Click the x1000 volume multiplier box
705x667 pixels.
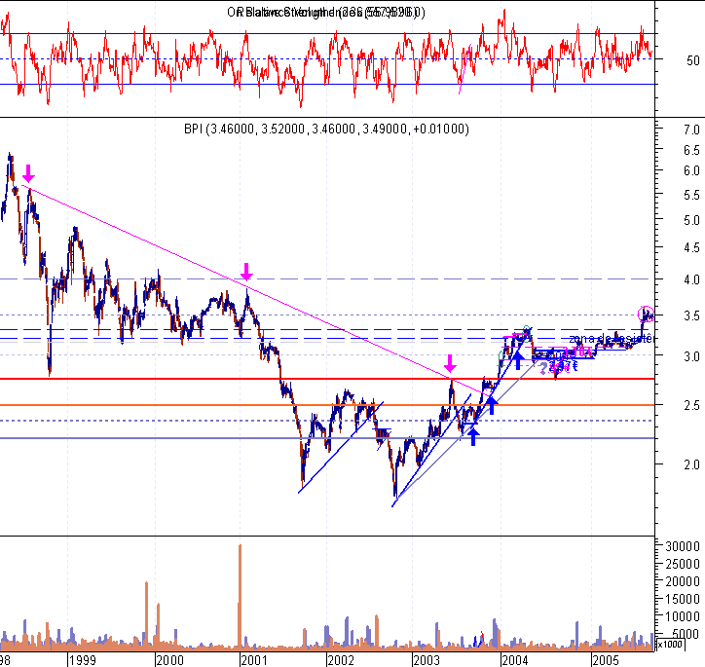click(670, 644)
